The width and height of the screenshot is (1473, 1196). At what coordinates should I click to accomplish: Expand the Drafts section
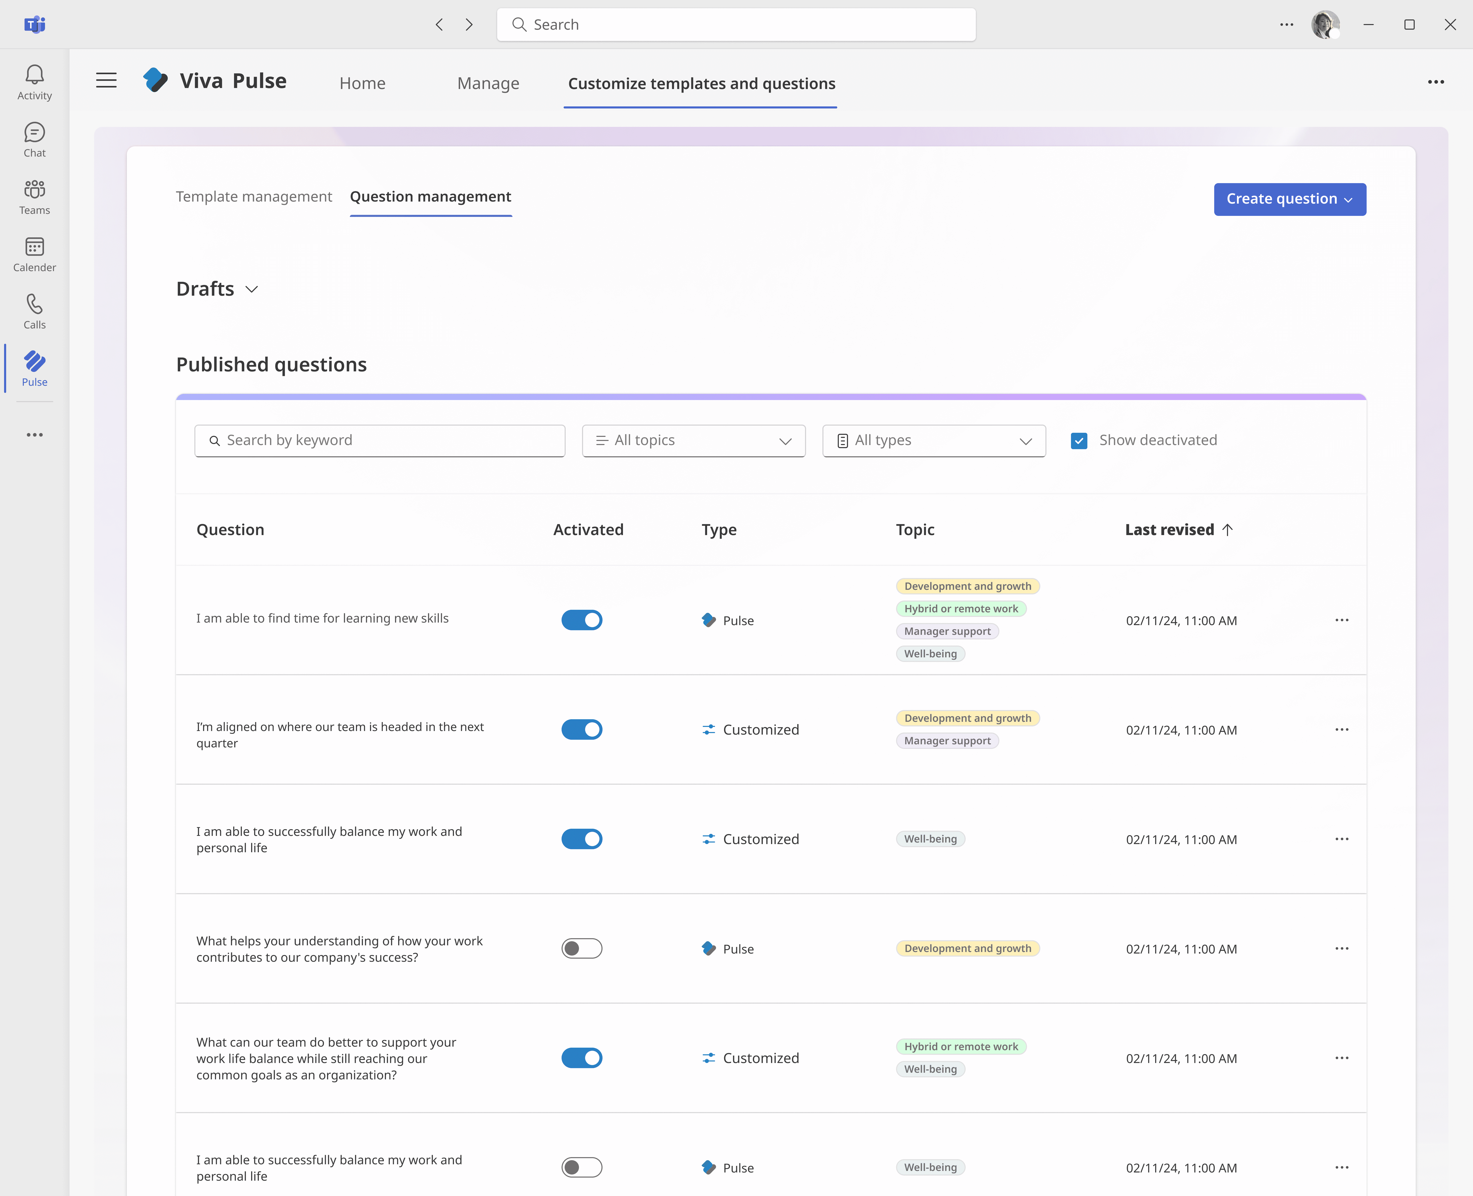pyautogui.click(x=251, y=289)
